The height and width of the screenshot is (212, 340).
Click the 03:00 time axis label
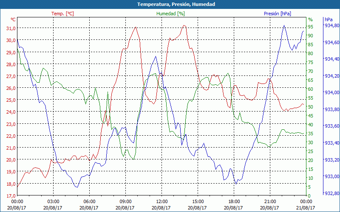(53, 202)
